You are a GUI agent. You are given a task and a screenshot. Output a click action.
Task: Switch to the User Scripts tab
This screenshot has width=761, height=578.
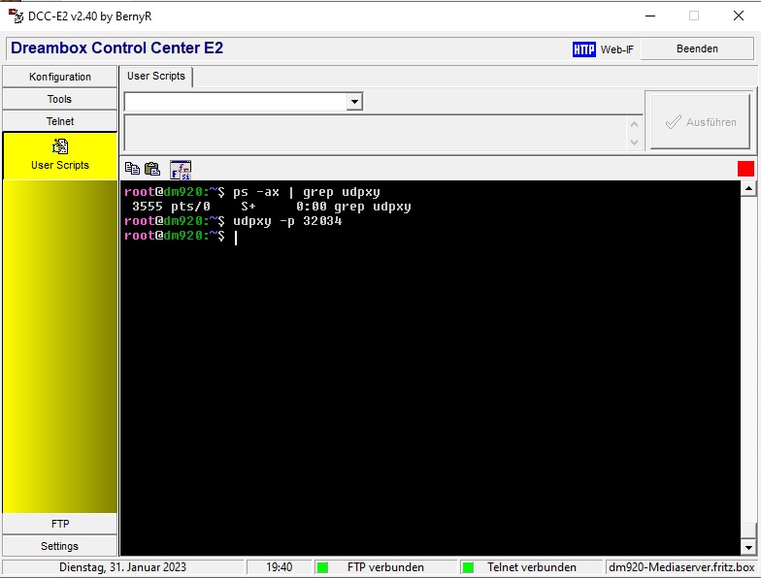click(156, 76)
